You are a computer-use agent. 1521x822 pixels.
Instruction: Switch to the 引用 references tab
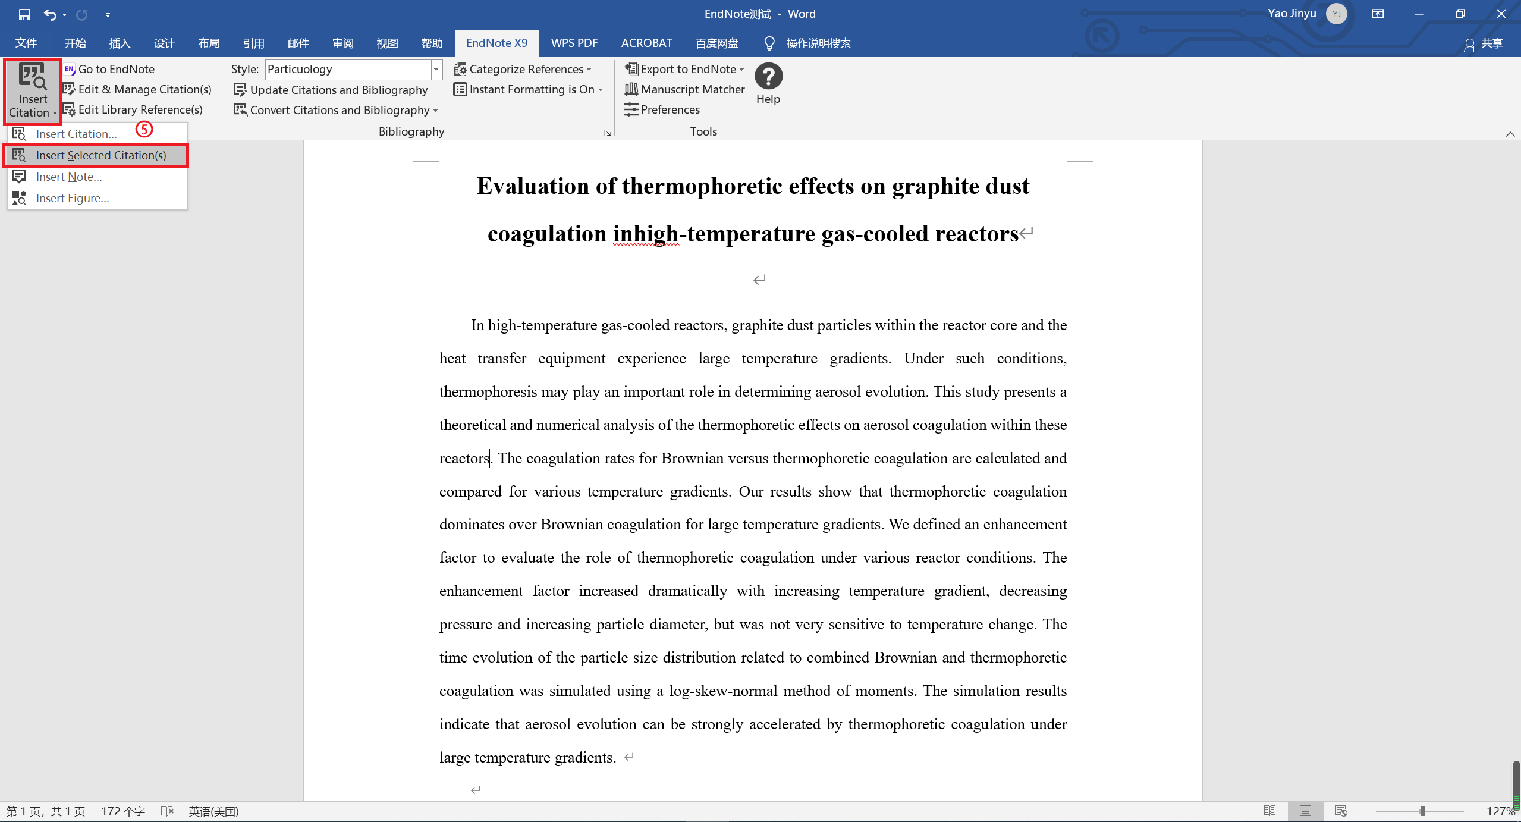click(253, 43)
